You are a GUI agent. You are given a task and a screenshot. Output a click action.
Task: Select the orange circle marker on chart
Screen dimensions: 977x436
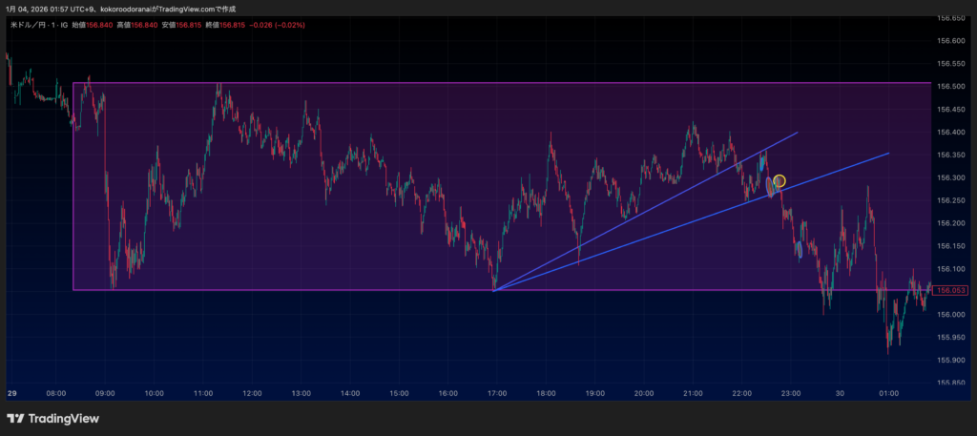(780, 181)
